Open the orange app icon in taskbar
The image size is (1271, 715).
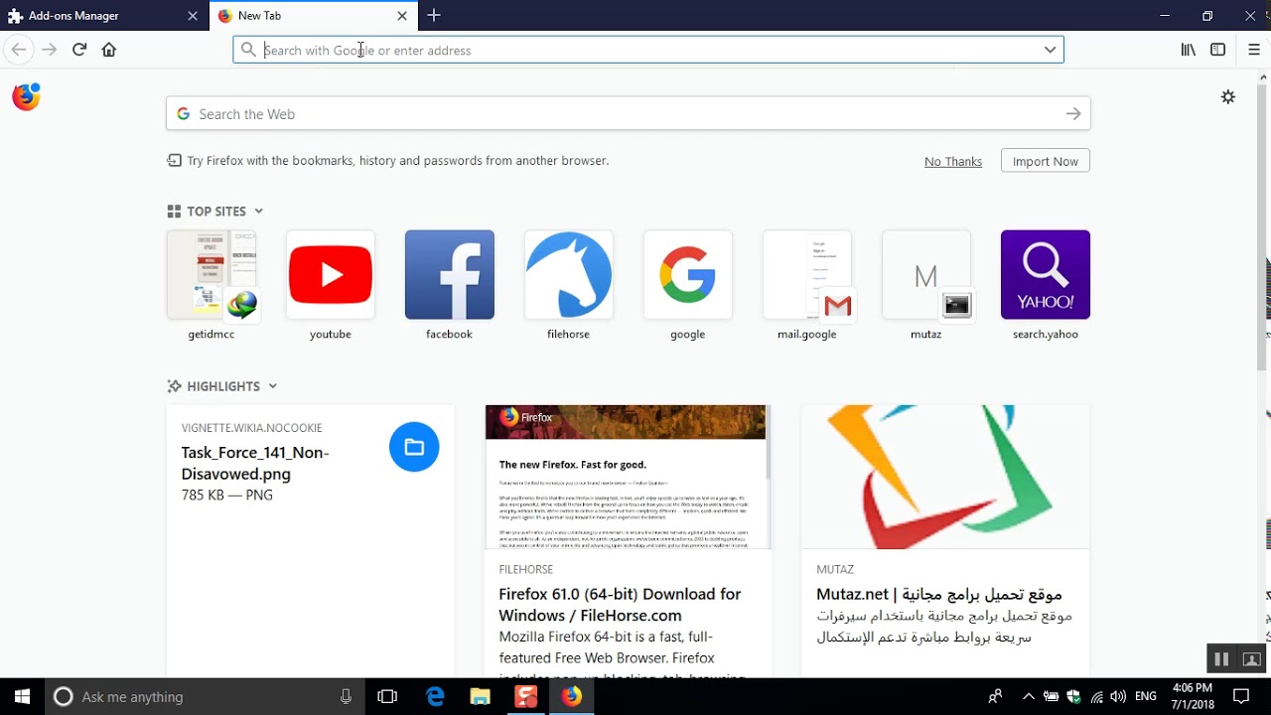[x=526, y=696]
